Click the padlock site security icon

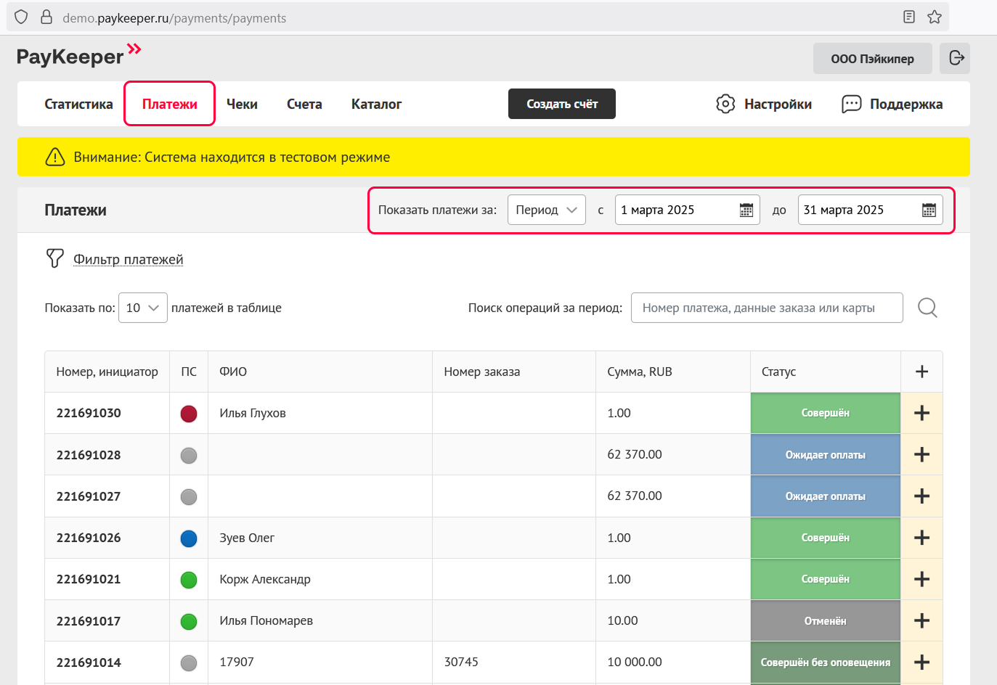click(46, 17)
